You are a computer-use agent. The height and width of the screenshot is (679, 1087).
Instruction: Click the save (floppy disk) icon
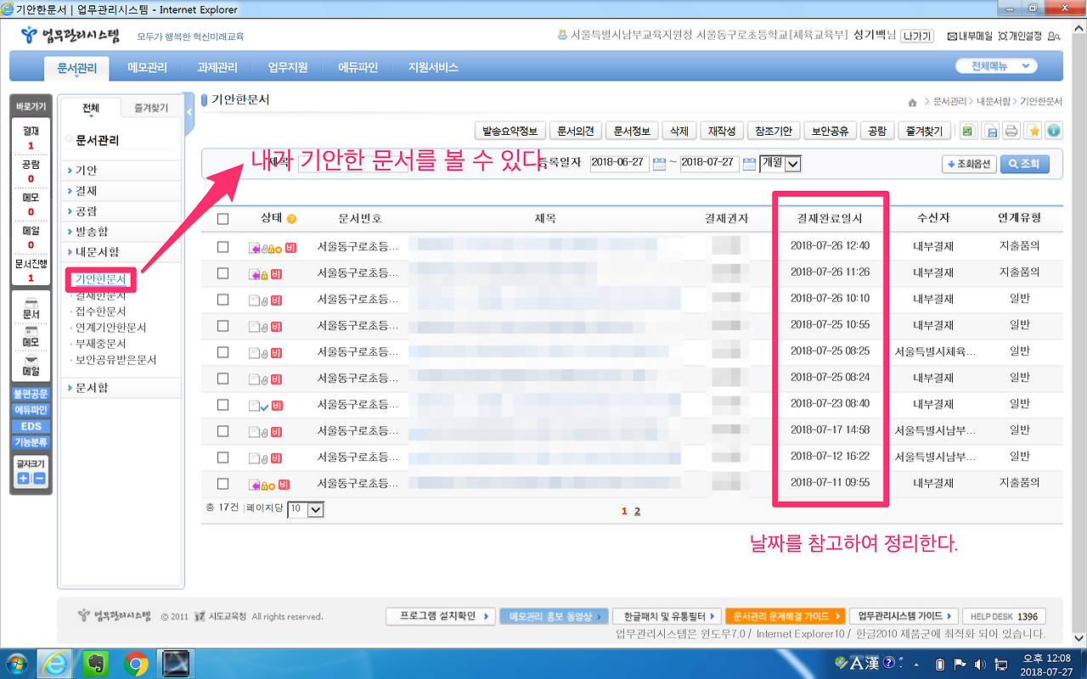tap(990, 131)
